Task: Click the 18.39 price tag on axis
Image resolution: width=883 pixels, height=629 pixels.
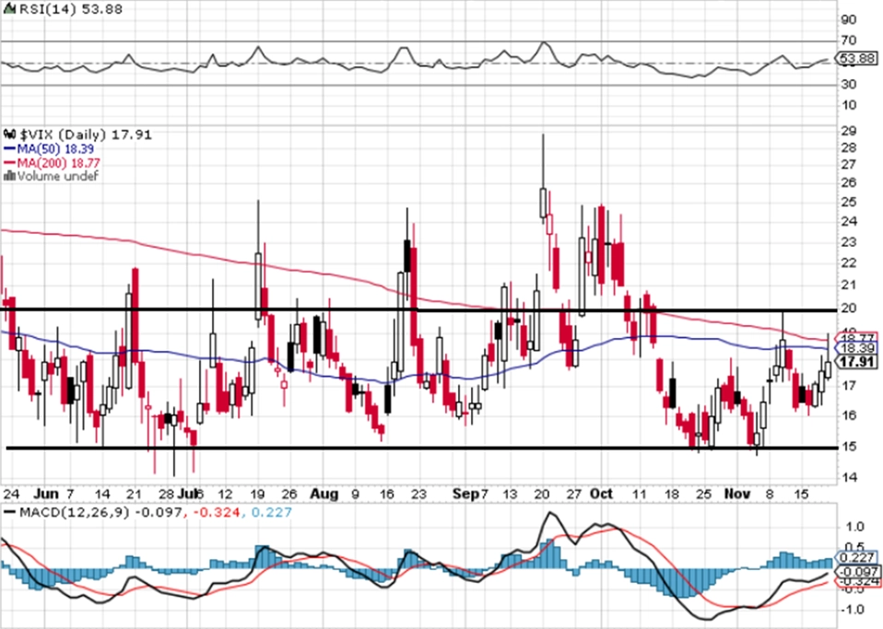Action: pos(858,349)
